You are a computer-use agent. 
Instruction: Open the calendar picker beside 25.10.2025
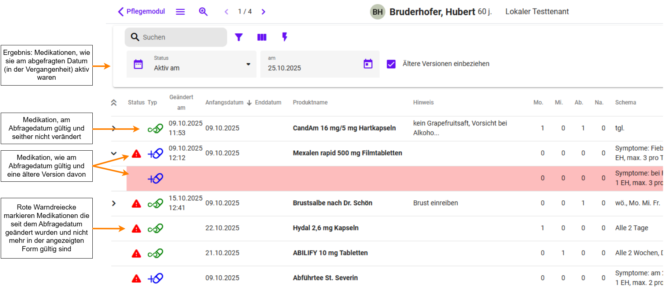click(x=368, y=64)
